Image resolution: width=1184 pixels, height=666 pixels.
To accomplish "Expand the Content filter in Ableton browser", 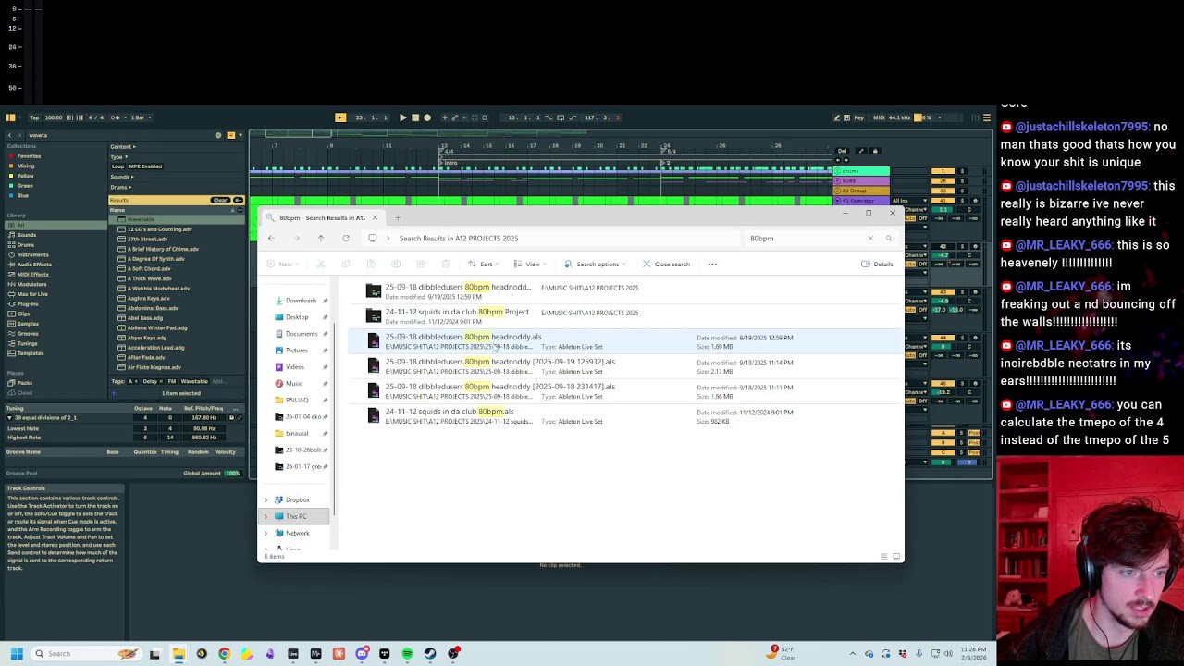I will 122,146.
